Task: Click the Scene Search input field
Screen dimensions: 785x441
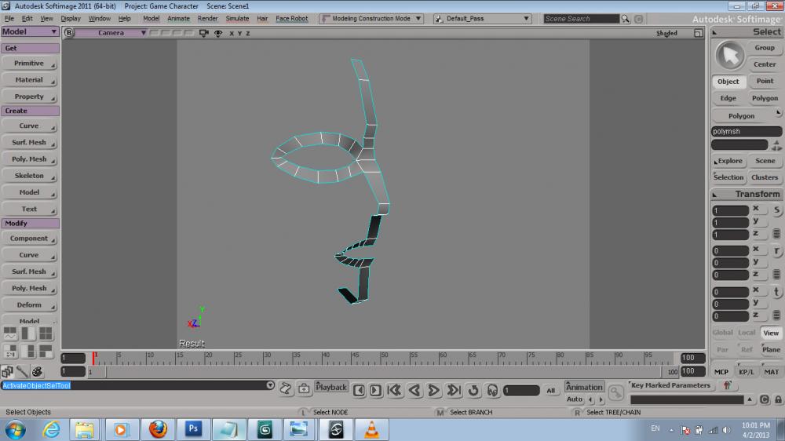Action: [582, 19]
